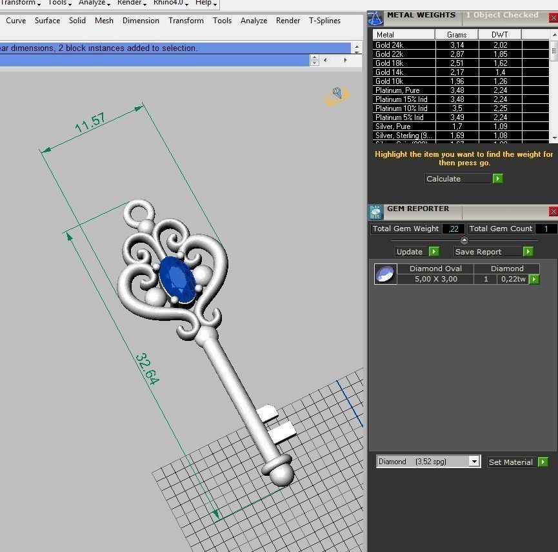Image resolution: width=558 pixels, height=552 pixels.
Task: Open the Transform menu beside Dimension
Action: click(x=186, y=21)
